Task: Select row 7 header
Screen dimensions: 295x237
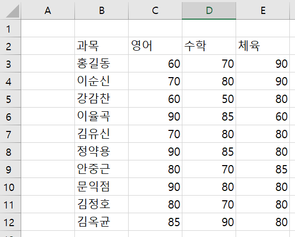Action: point(10,134)
